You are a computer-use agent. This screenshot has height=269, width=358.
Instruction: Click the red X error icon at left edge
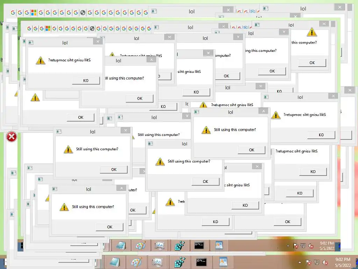(11, 137)
